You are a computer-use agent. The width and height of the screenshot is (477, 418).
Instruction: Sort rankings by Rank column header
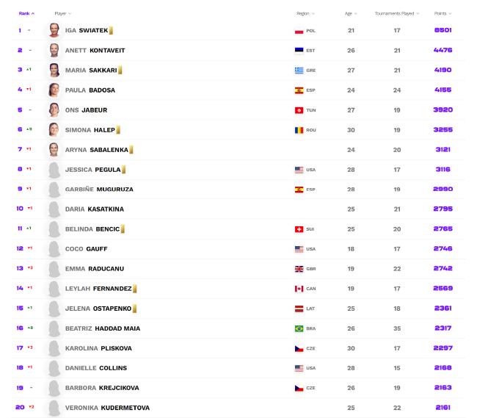[x=26, y=13]
